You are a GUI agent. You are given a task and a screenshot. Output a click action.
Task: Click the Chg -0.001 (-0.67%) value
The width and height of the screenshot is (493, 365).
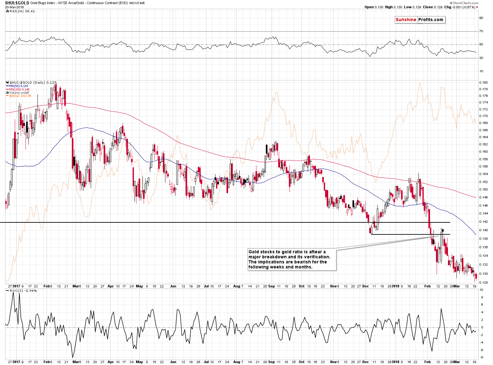click(x=460, y=7)
